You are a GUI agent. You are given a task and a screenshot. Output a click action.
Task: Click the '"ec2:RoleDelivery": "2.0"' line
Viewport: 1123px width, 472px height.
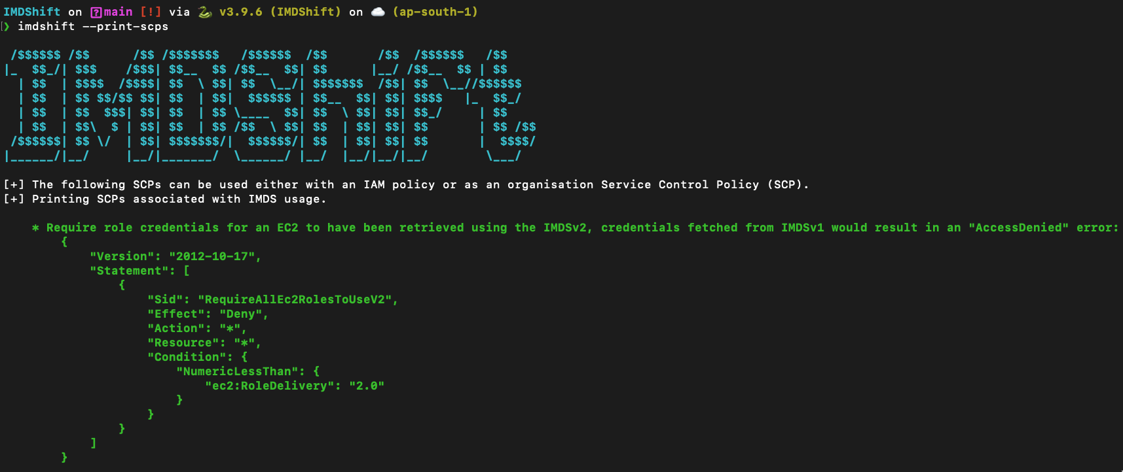pyautogui.click(x=295, y=386)
